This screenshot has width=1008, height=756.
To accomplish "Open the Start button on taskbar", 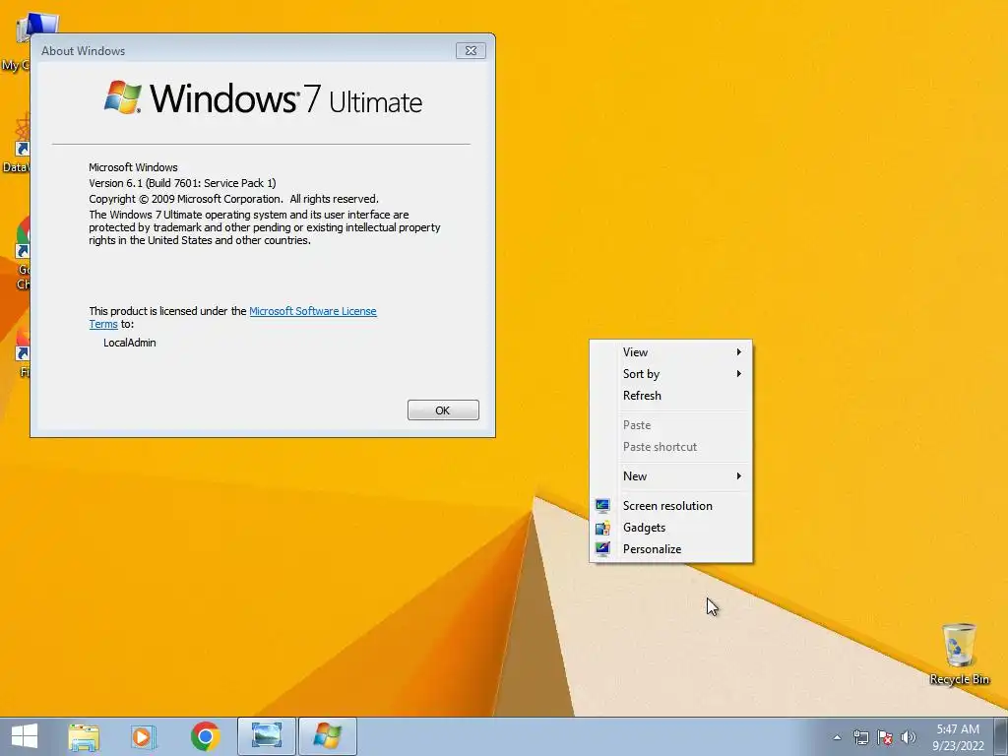I will tap(25, 736).
